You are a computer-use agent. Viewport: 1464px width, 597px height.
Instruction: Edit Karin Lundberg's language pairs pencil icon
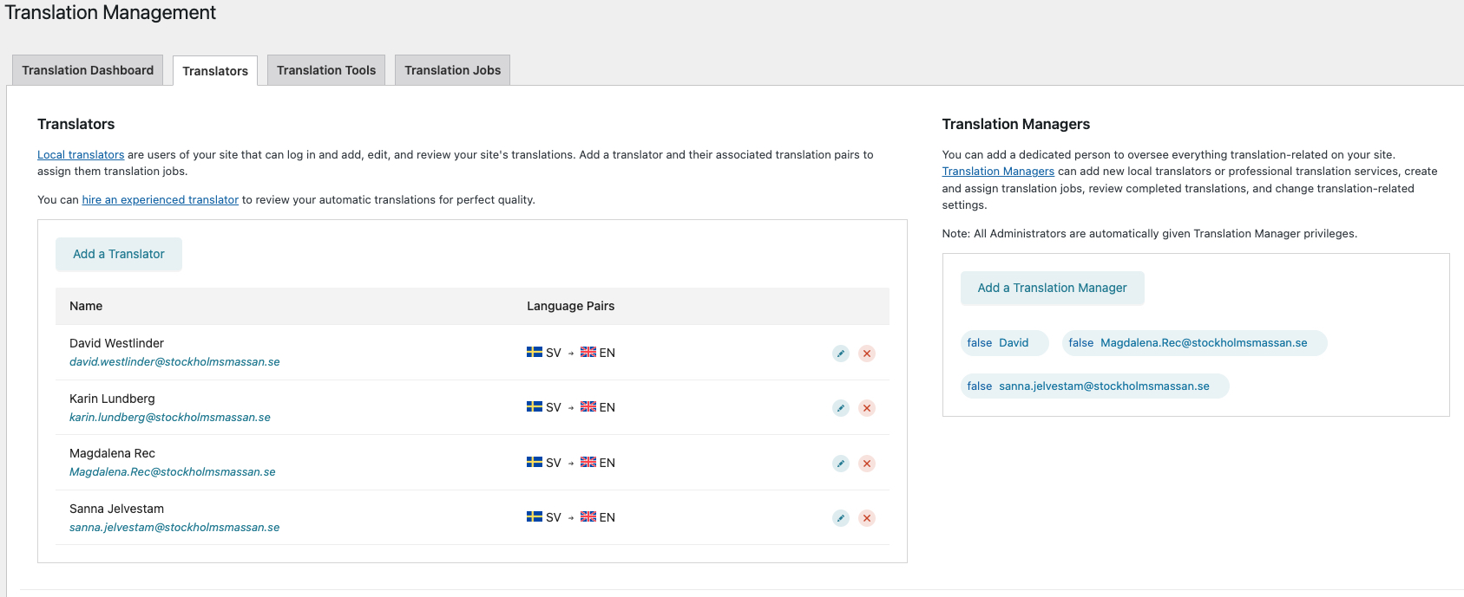pos(840,408)
